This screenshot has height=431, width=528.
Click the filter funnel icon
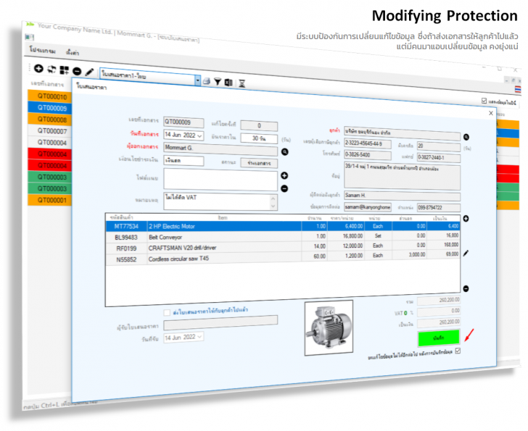(x=218, y=82)
